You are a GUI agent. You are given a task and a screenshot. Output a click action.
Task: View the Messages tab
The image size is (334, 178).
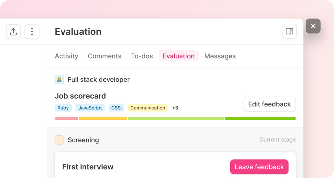click(220, 56)
